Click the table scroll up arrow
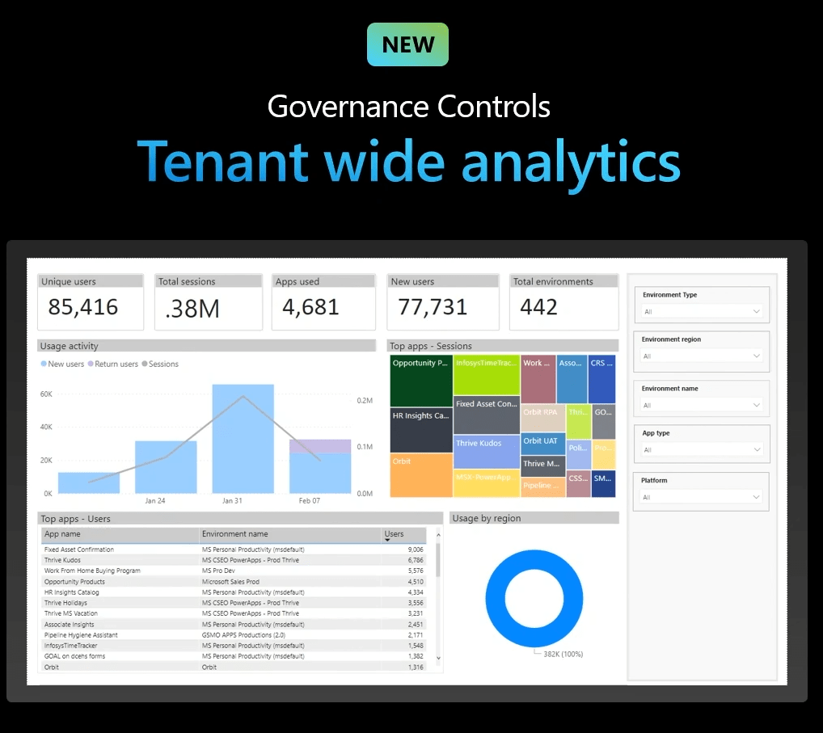 point(439,534)
